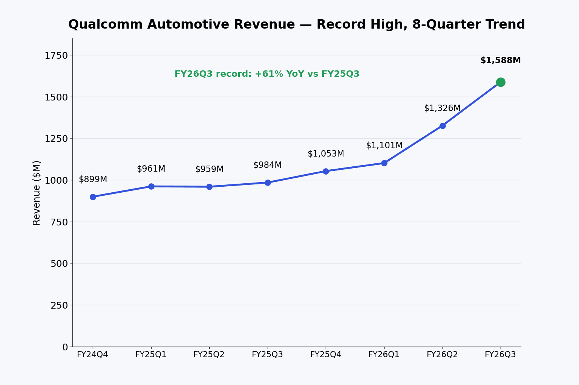Select the '$1,101M' data label
Screen dimensions: 579x385
pyautogui.click(x=384, y=146)
